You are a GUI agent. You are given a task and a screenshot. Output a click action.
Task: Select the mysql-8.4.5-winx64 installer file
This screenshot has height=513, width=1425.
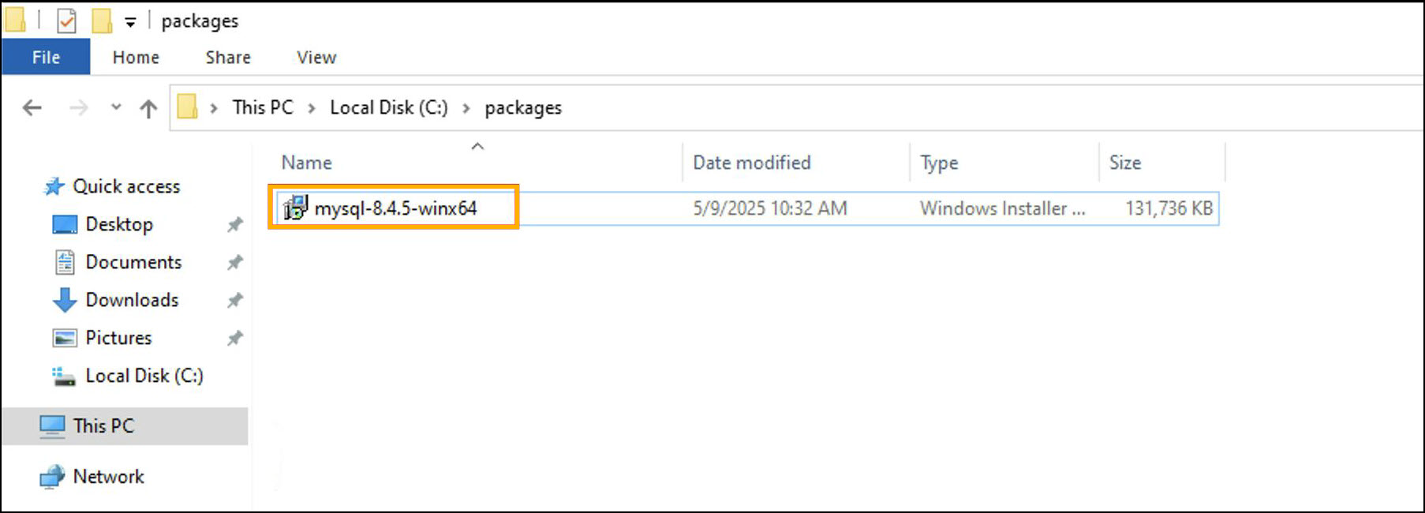395,208
